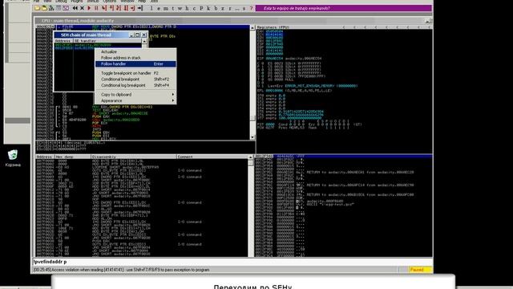
Task: Open file icon in debugger toolbar
Action: [x=37, y=8]
